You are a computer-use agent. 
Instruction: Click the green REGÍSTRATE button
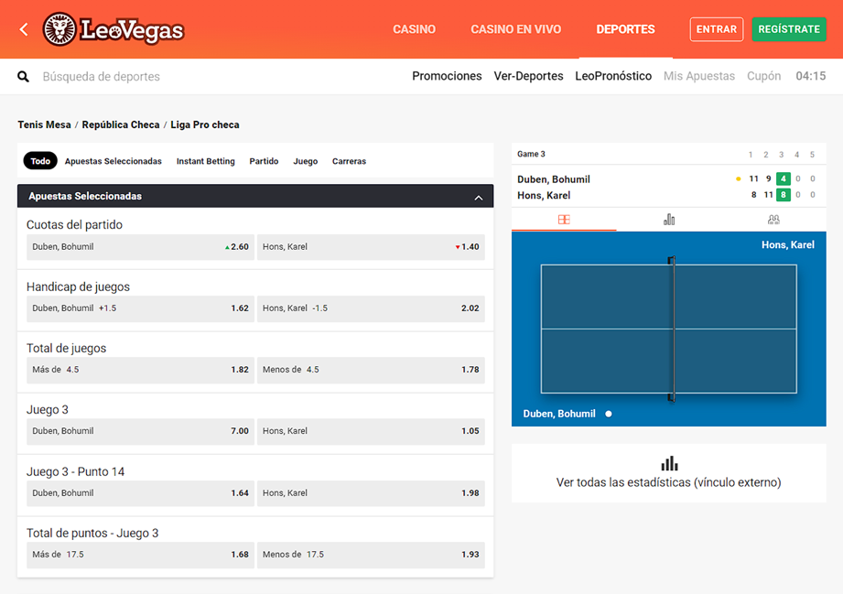point(788,29)
